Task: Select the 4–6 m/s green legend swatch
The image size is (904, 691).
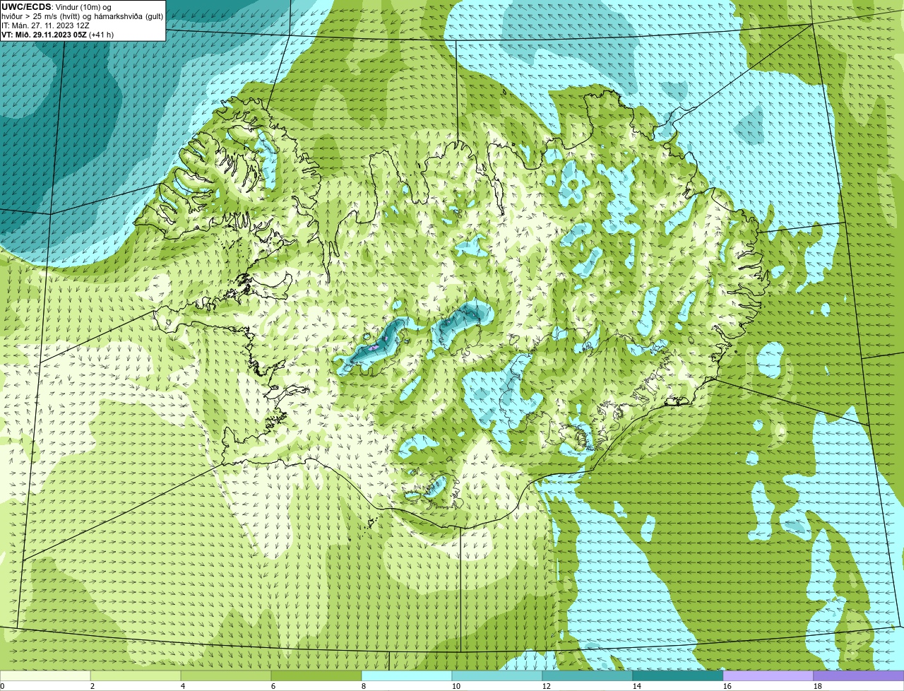Action: pyautogui.click(x=226, y=675)
